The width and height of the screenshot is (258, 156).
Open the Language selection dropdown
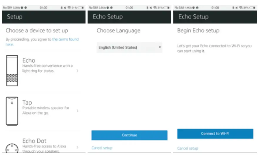130,47
